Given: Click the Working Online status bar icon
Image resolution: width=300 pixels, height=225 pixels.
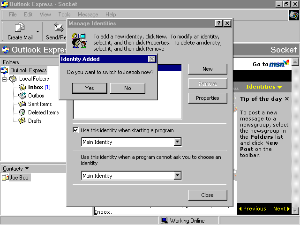Looking at the screenshot, I should coord(164,221).
